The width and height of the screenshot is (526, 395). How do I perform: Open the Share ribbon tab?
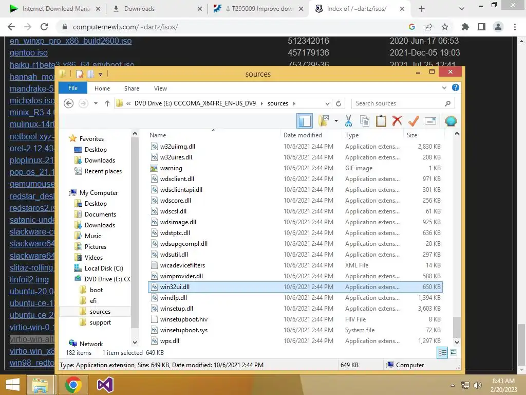click(131, 88)
